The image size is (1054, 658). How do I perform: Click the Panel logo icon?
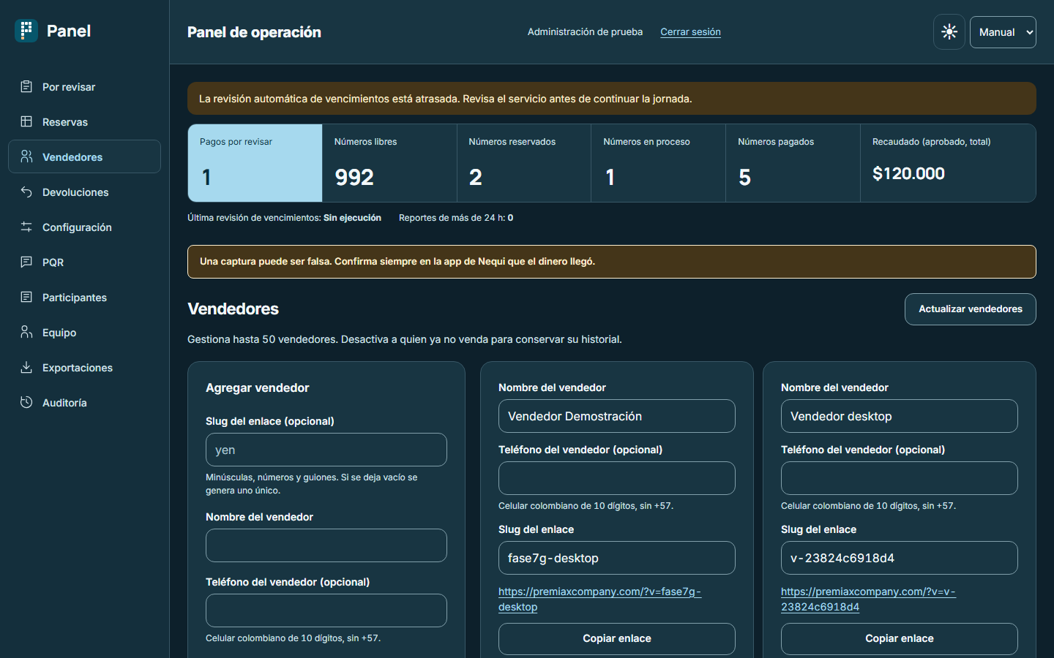[26, 31]
